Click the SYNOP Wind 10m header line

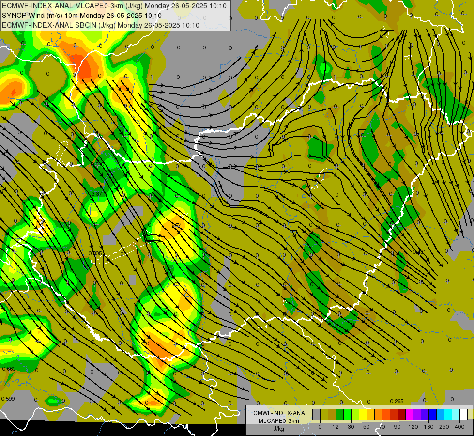tap(82, 16)
